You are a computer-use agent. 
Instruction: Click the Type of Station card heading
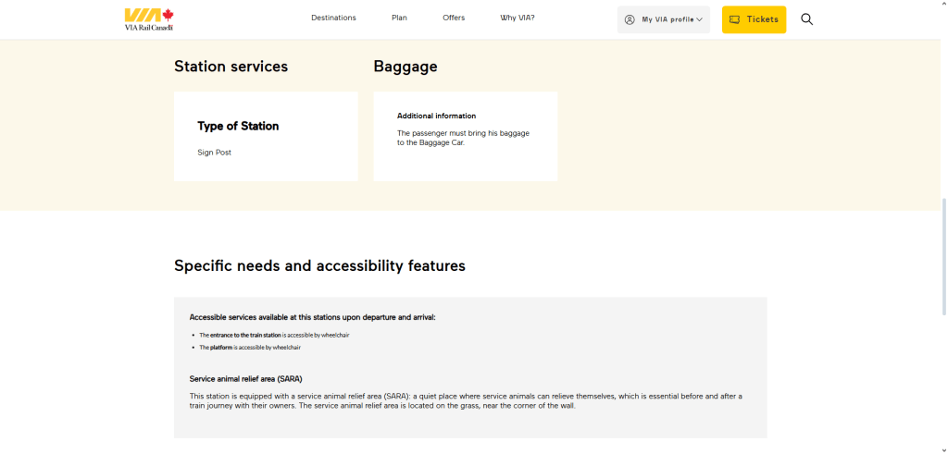click(238, 126)
